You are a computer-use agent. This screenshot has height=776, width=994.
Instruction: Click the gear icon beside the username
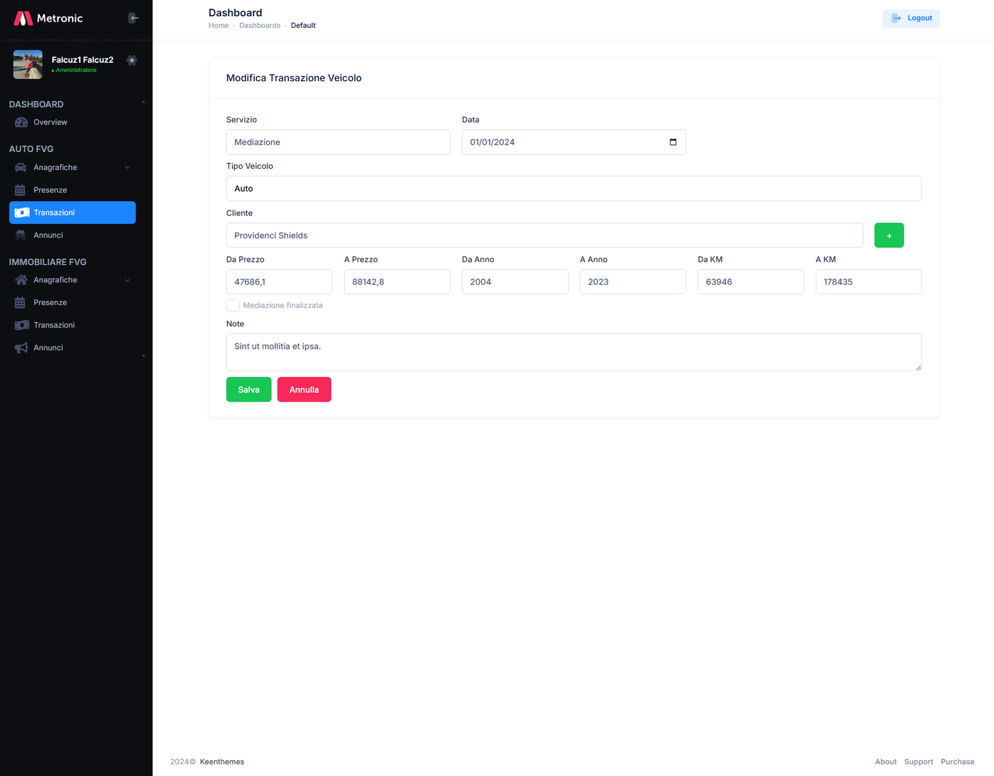click(132, 60)
